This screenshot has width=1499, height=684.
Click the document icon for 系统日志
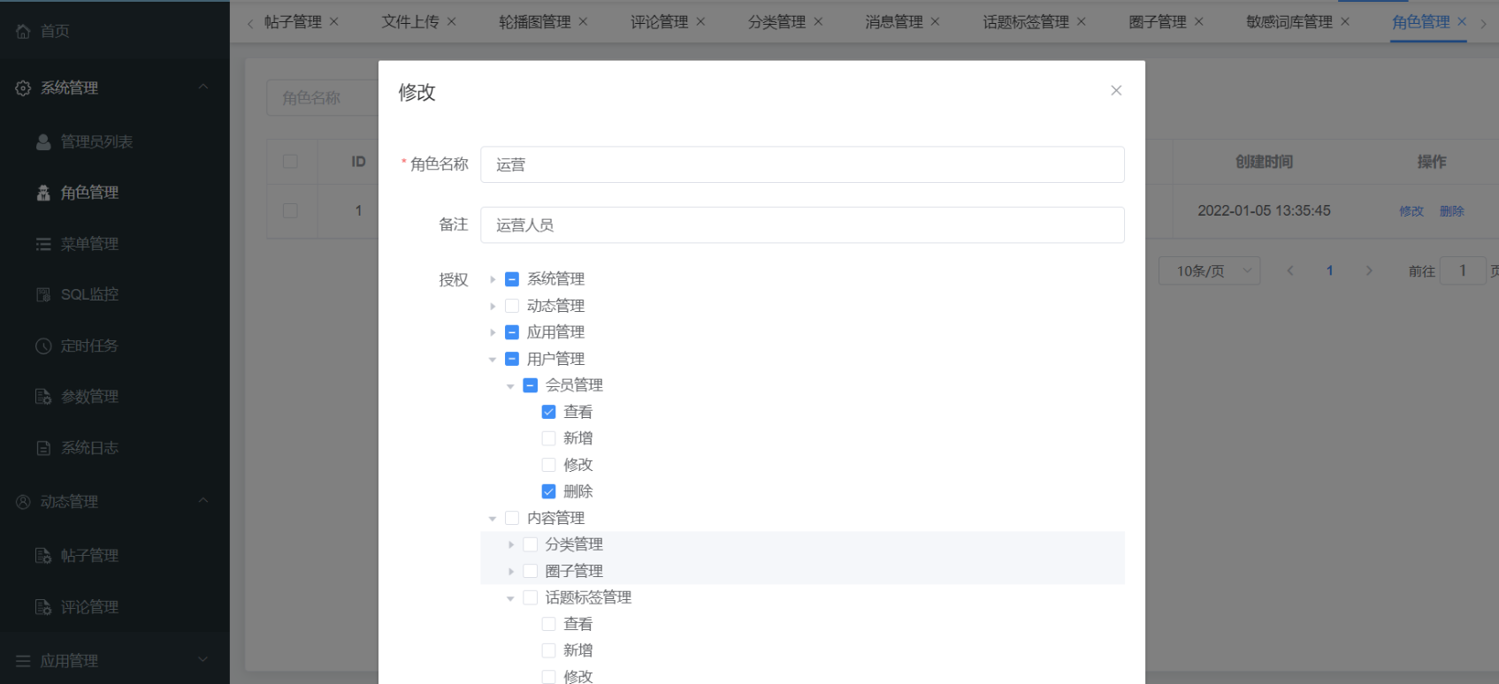[x=43, y=448]
